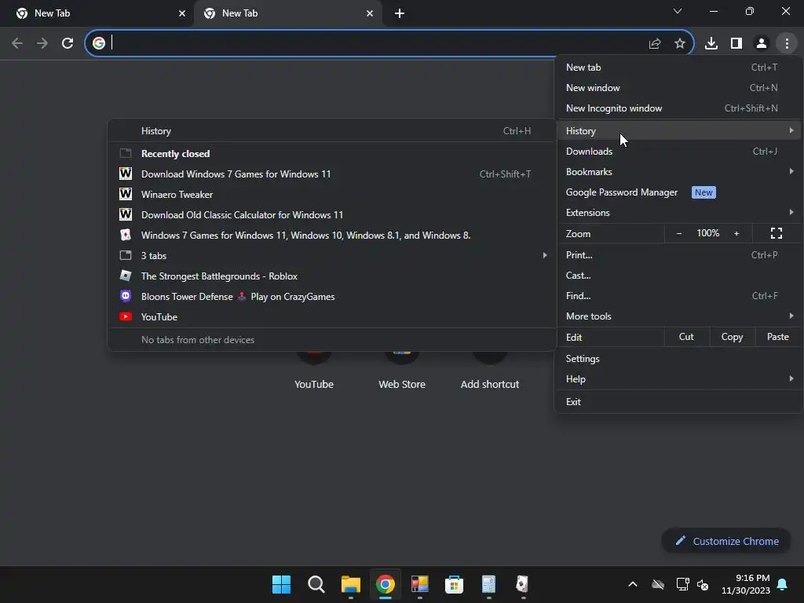The width and height of the screenshot is (804, 603).
Task: Open Google Password Manager
Action: click(x=678, y=192)
